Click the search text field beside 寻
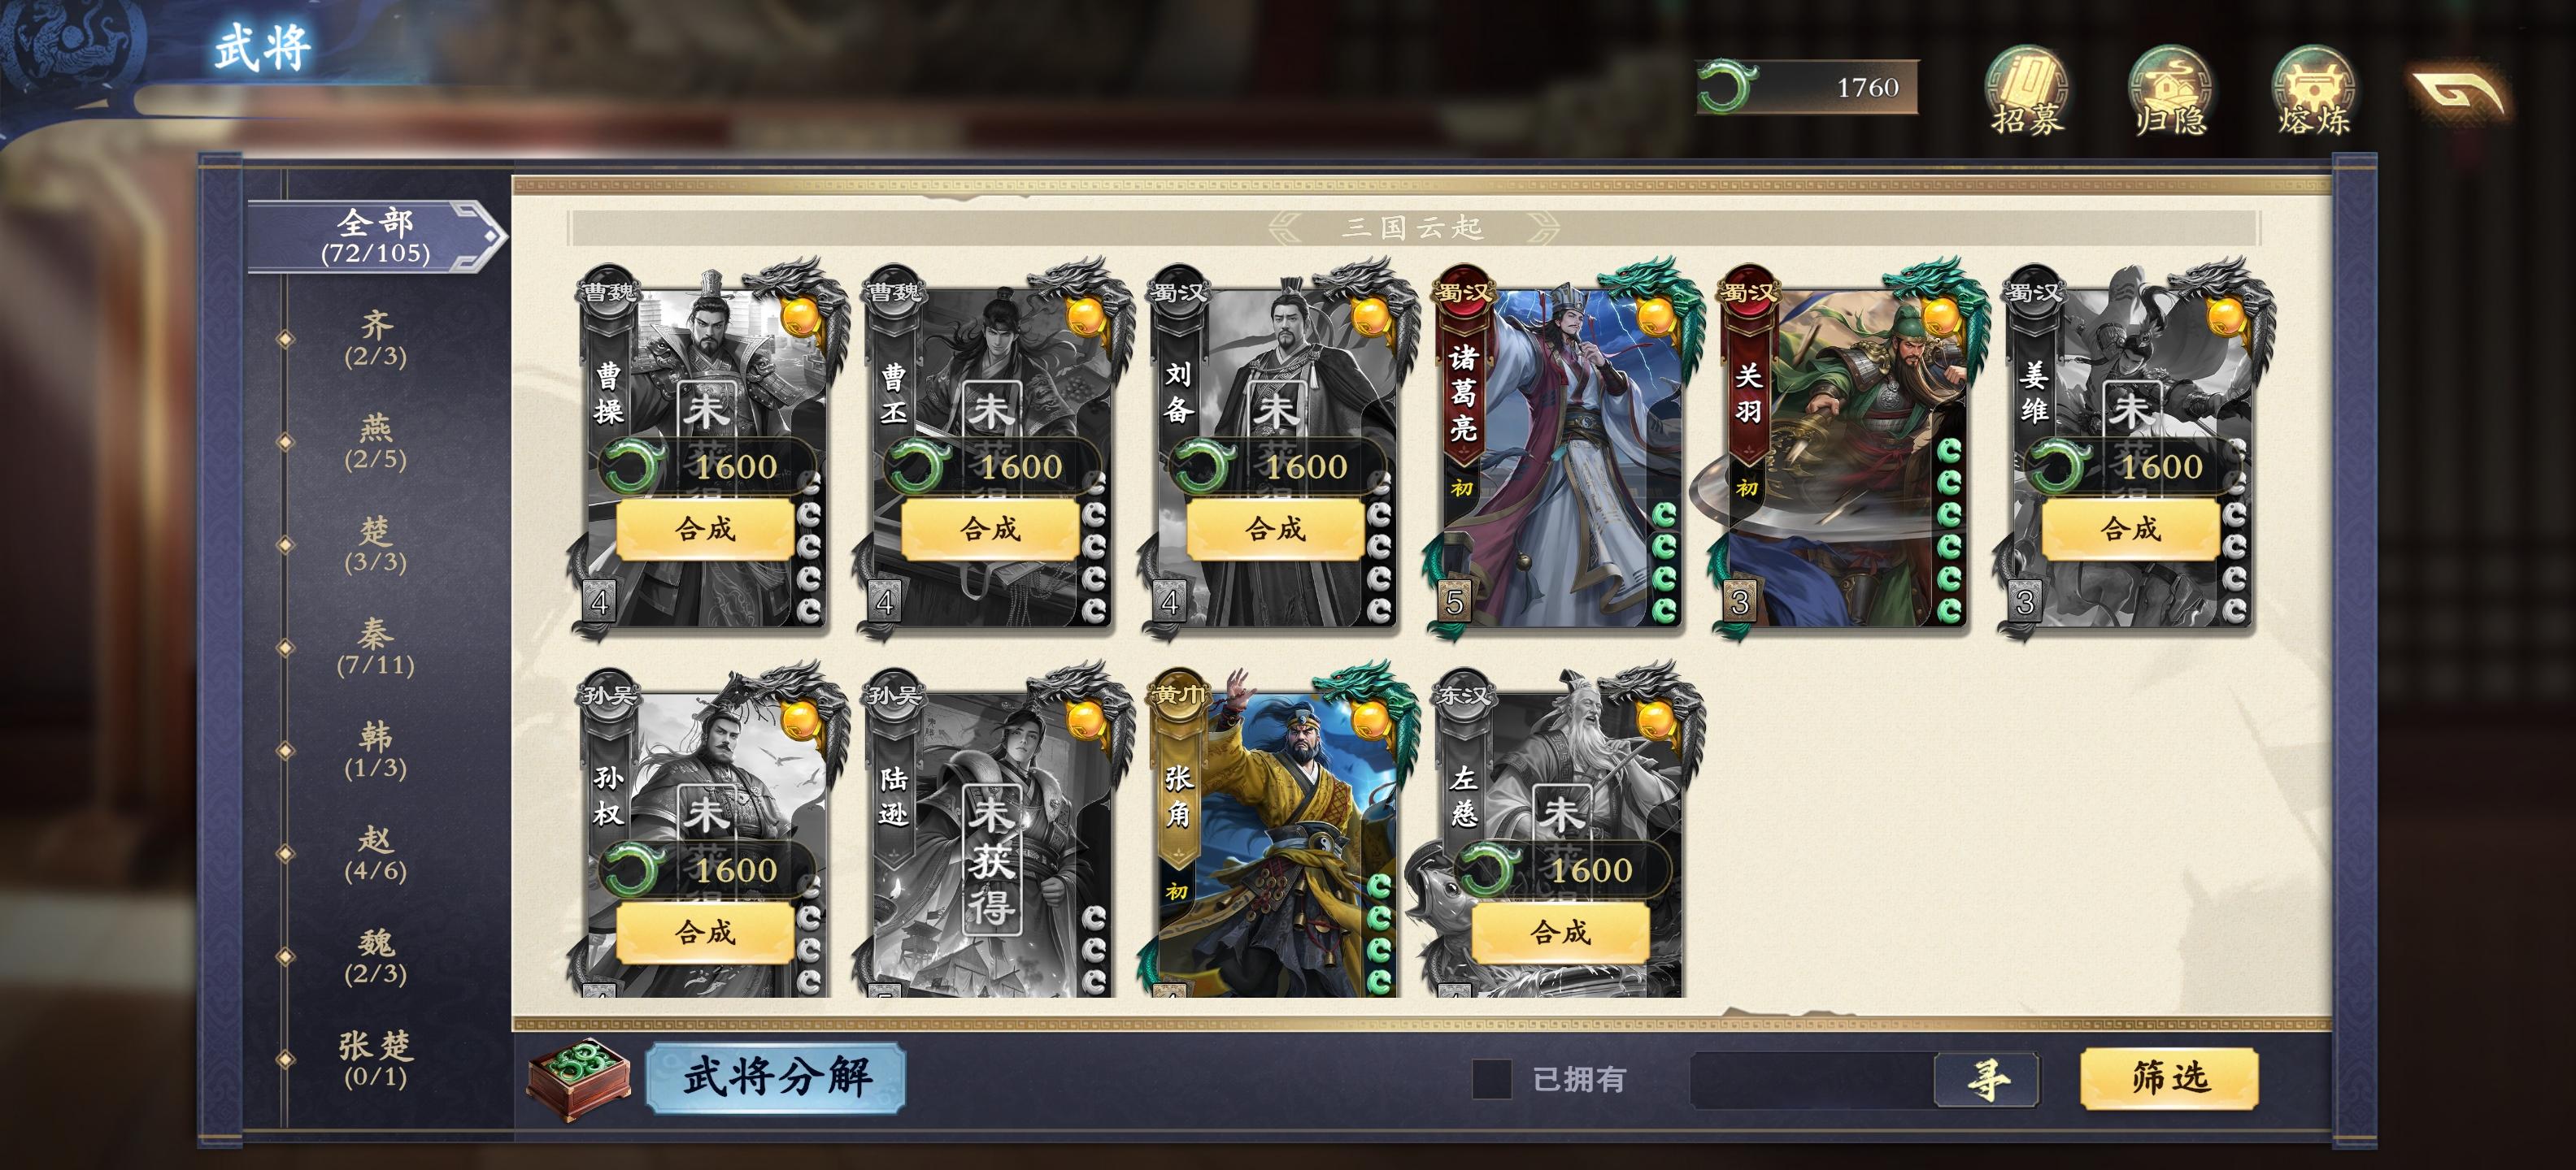 [x=1812, y=1080]
